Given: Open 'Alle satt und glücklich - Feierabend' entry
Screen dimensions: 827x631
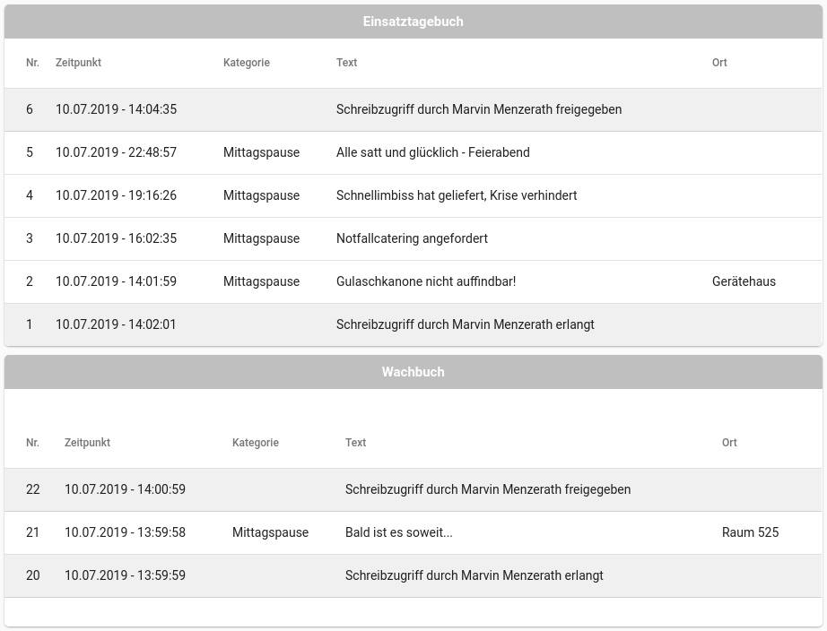Looking at the screenshot, I should coord(432,152).
